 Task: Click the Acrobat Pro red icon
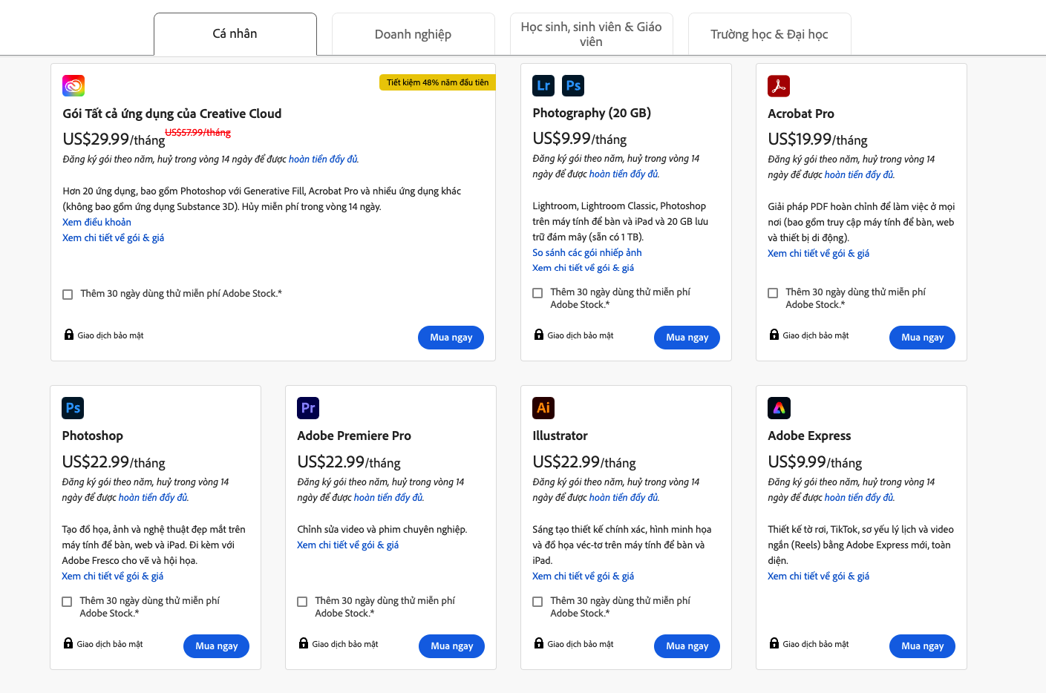click(779, 86)
